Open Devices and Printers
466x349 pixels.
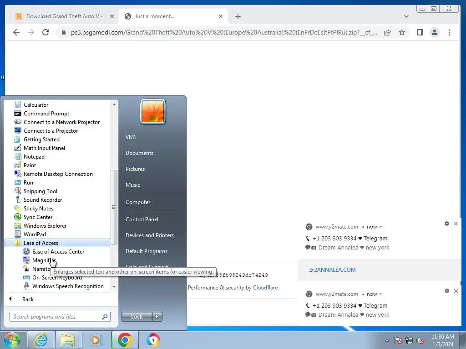pos(149,235)
